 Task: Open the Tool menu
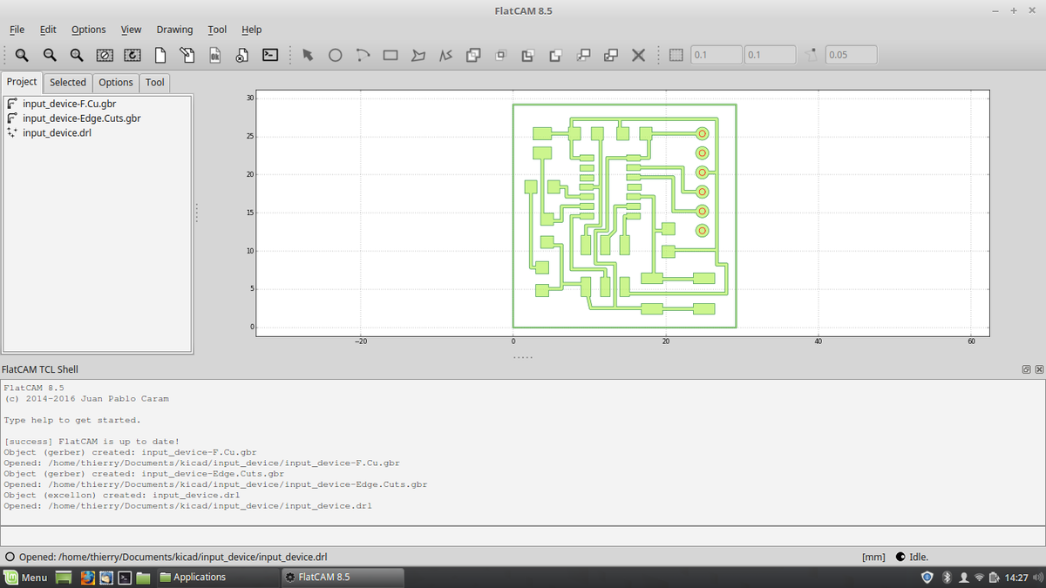tap(217, 30)
